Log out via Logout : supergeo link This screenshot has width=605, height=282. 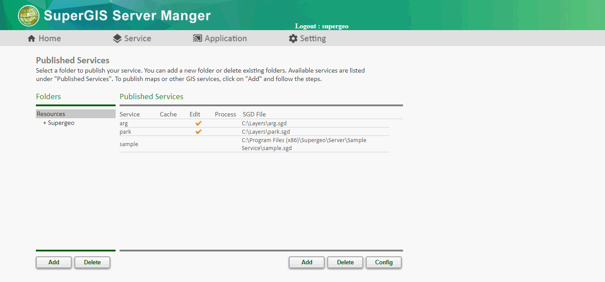pos(322,26)
